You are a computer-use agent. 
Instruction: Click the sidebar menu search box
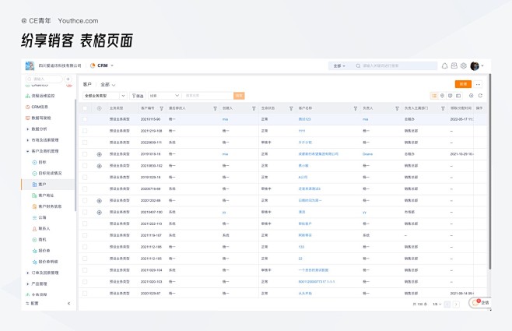[x=44, y=79]
